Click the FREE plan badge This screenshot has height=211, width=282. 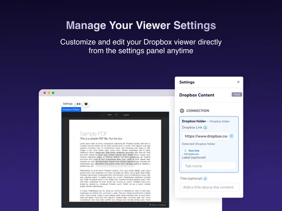tap(237, 95)
